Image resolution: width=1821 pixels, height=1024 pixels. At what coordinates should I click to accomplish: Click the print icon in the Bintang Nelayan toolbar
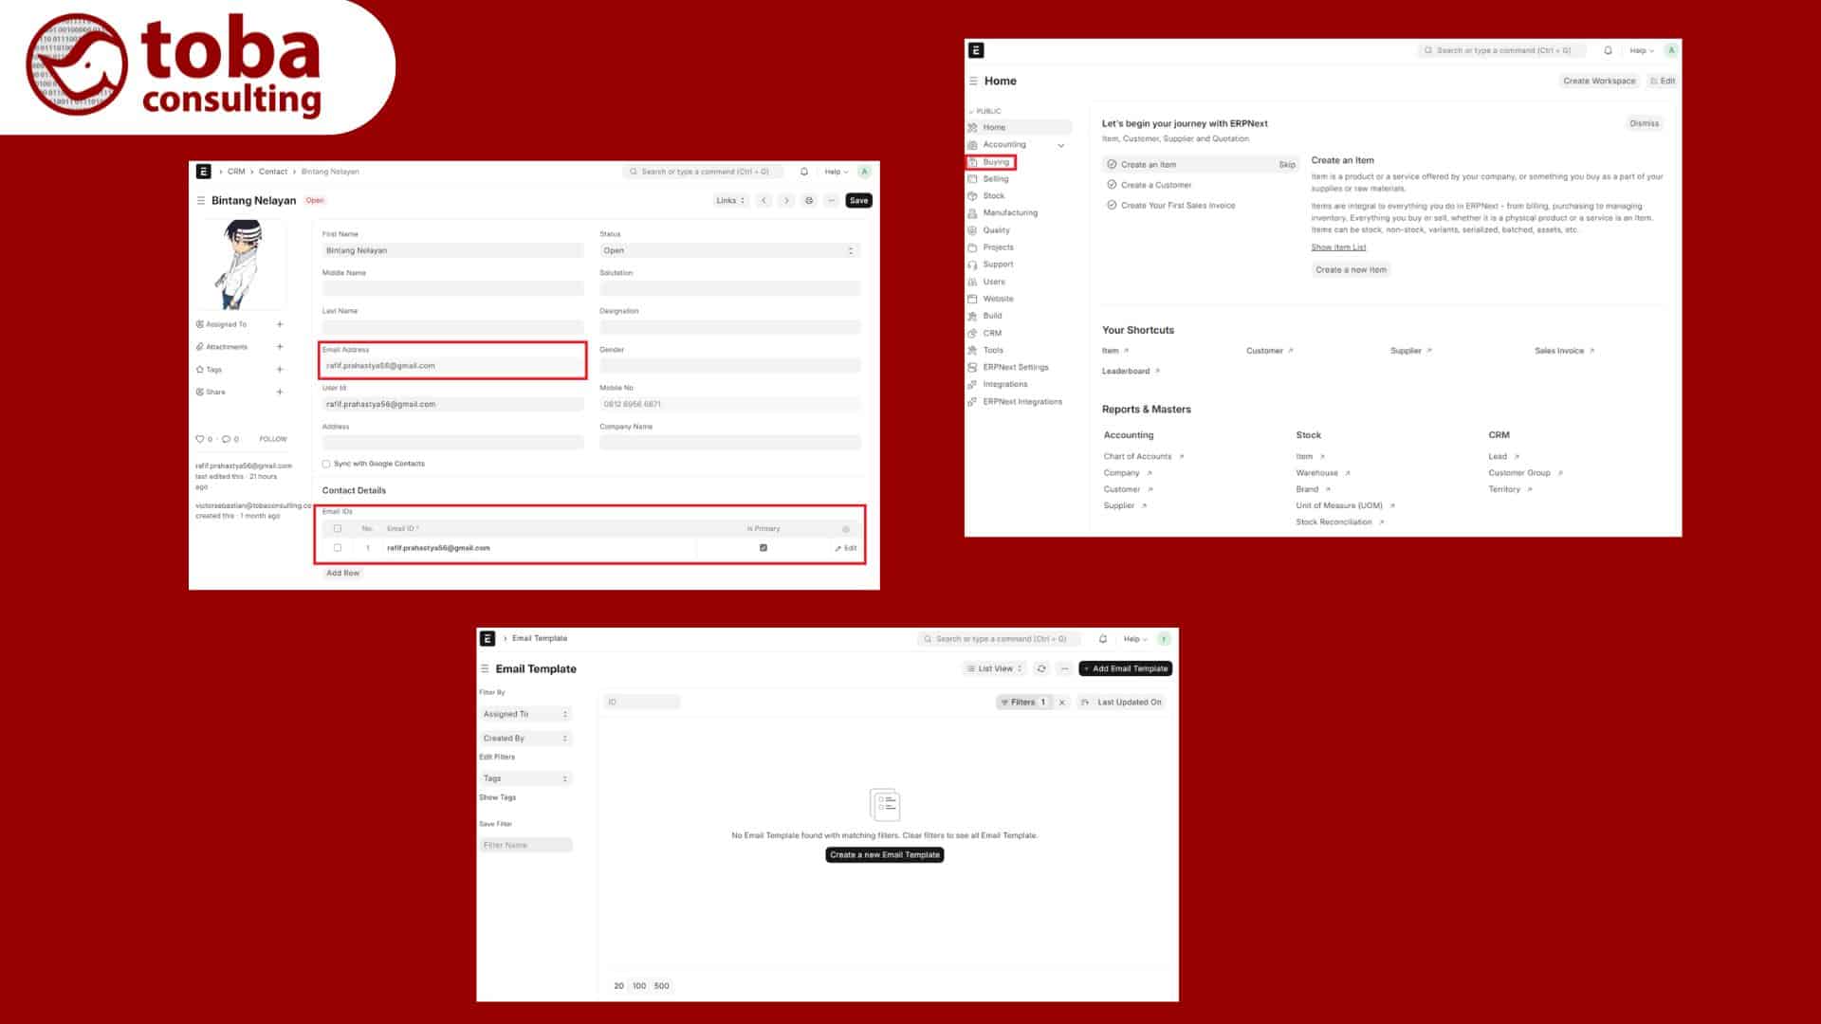click(x=809, y=200)
